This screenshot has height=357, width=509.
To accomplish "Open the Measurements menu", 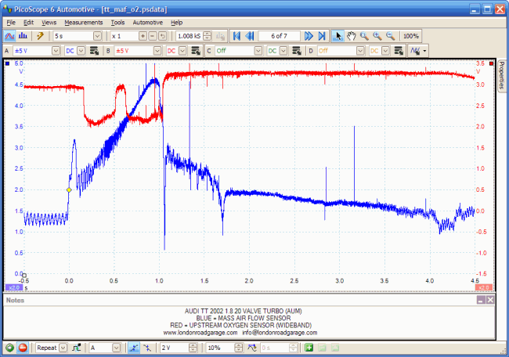I will click(83, 23).
